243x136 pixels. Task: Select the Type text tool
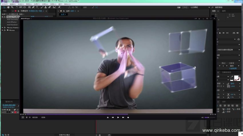[37, 7]
